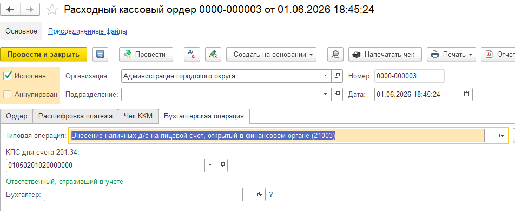Expand the Организация dropdown list
Image resolution: width=515 pixels, height=211 pixels.
[326, 76]
